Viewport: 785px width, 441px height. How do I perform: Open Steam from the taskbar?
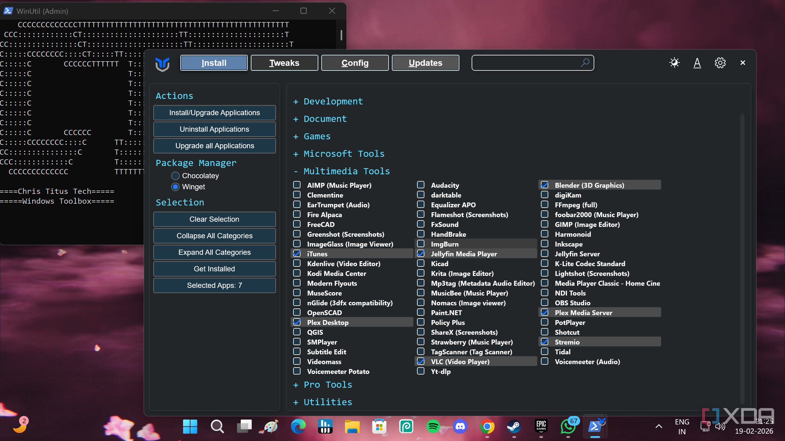pos(514,426)
